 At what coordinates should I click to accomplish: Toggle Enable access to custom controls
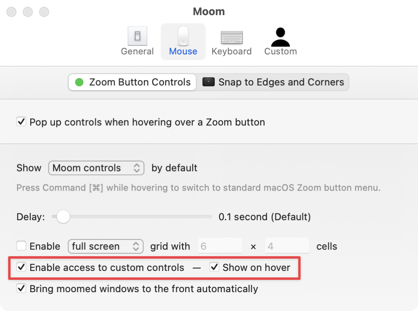(21, 268)
